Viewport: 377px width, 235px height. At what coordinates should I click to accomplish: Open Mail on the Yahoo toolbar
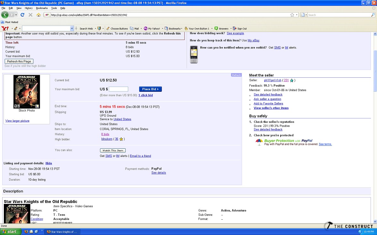click(134, 28)
